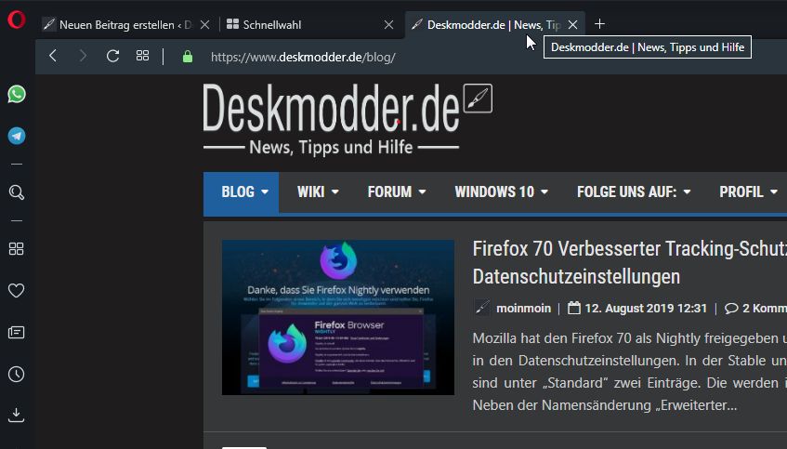Click the comment bubble icon of the article
Image resolution: width=787 pixels, height=449 pixels.
731,308
